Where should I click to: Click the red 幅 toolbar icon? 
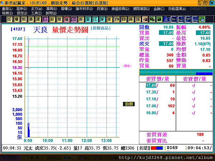pos(66,19)
